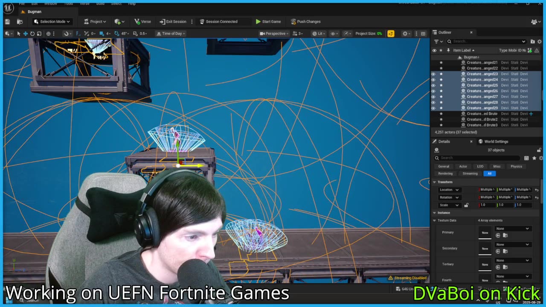Click the viewport layout grid icon
546x307 pixels.
pyautogui.click(x=423, y=33)
